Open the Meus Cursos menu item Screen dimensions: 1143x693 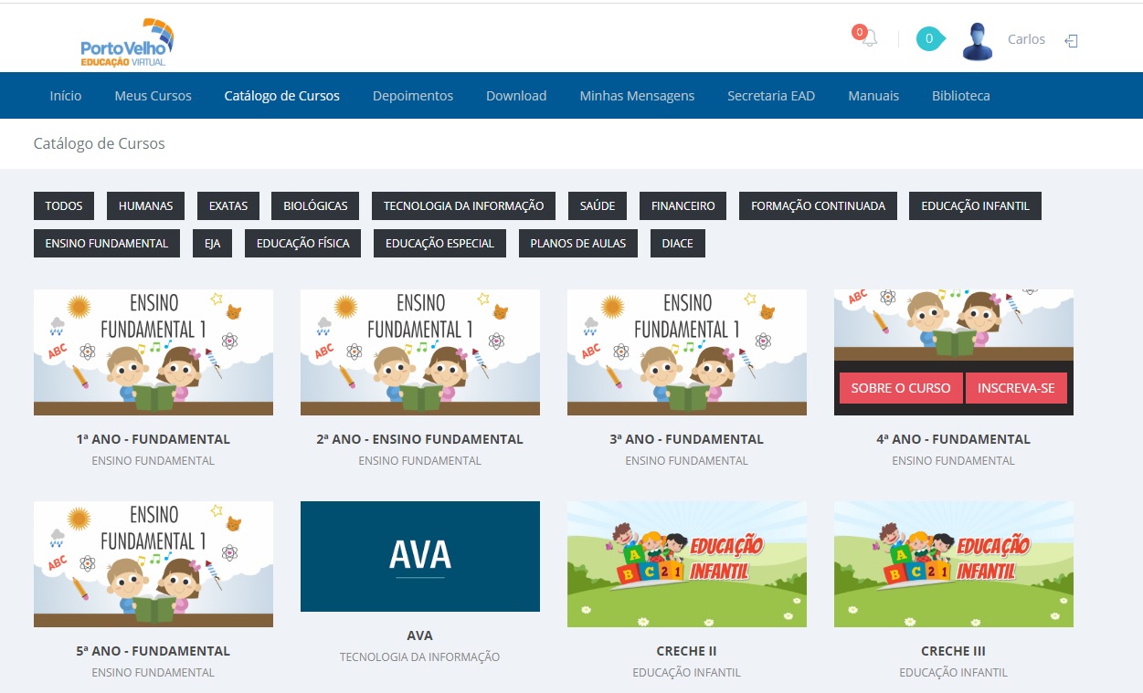(x=153, y=96)
